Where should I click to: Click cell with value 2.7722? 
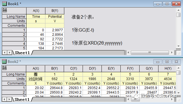point(55,39)
